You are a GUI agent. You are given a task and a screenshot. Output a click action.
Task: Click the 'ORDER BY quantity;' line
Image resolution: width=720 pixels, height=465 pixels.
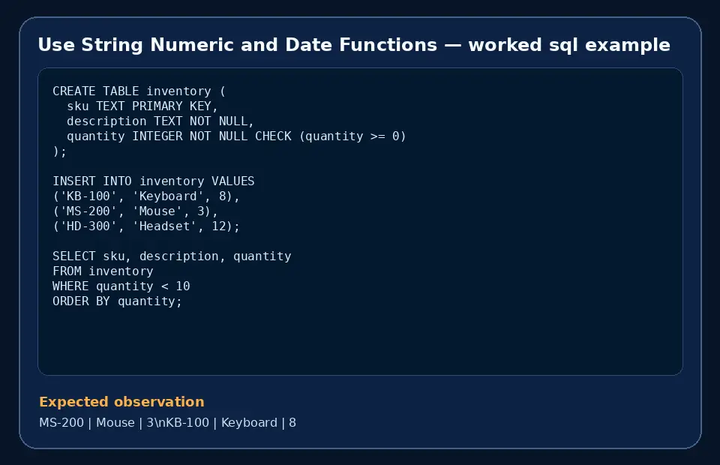(117, 301)
